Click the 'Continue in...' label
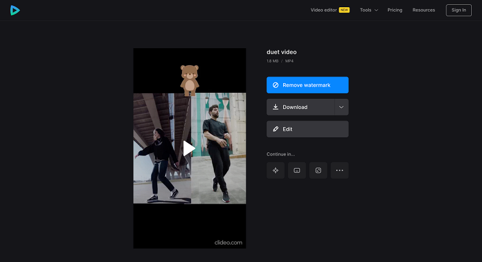The height and width of the screenshot is (262, 482). coord(281,154)
